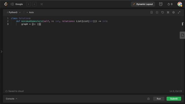The height and width of the screenshot is (104, 185).
Task: Expand the collapsed left panel chevron
Action: pyautogui.click(x=1, y=51)
